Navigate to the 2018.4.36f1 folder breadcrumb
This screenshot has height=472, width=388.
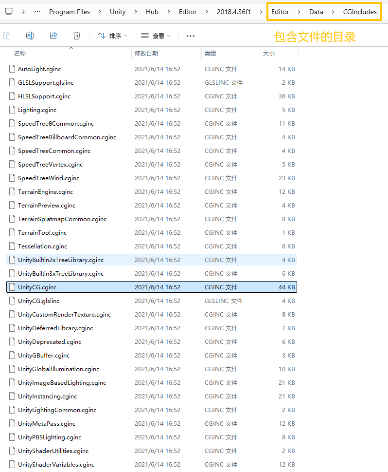(x=234, y=12)
